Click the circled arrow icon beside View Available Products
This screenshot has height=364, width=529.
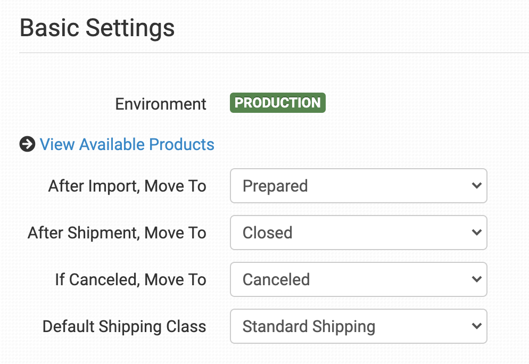click(27, 144)
